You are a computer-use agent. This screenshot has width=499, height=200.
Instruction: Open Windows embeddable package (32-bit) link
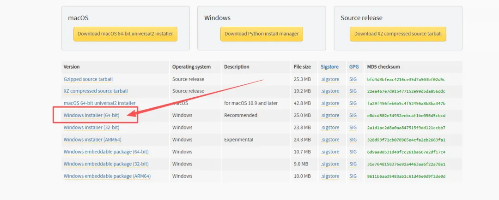tap(106, 164)
